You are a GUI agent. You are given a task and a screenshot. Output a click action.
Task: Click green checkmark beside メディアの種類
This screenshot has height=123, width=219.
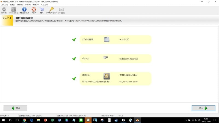(x=74, y=40)
